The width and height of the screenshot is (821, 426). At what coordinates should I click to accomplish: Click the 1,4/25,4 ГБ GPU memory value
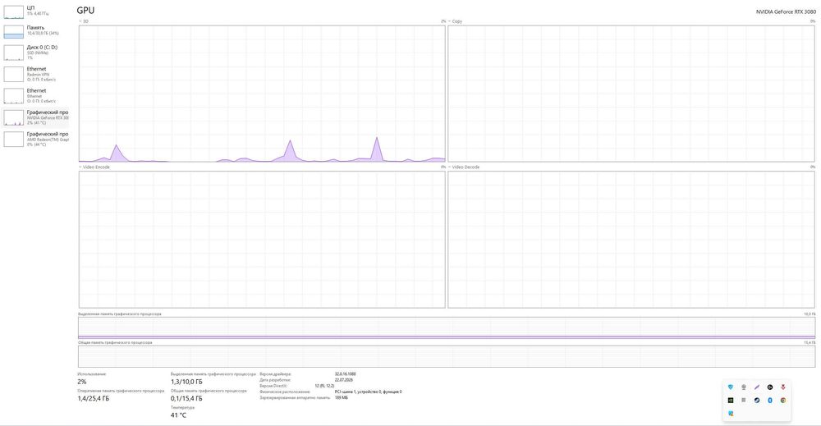coord(94,399)
